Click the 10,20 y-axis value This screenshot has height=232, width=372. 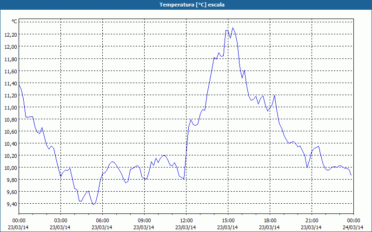11,156
